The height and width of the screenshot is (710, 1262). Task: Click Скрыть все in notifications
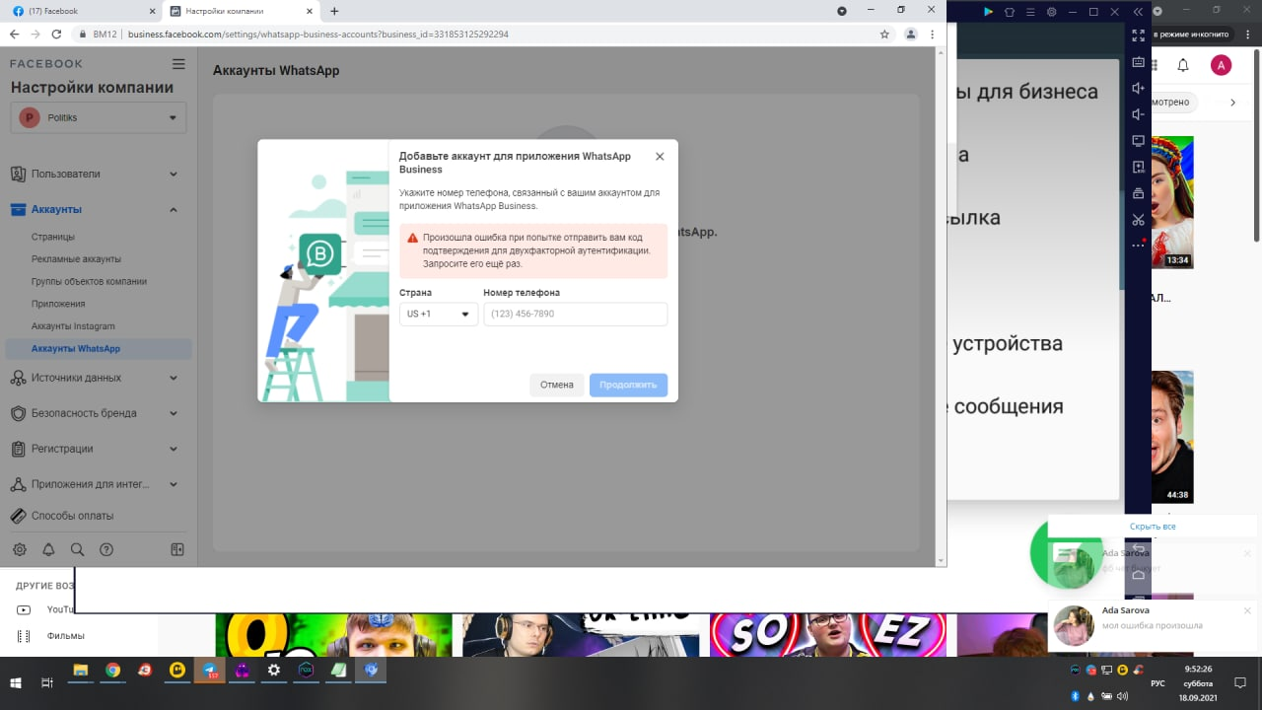tap(1153, 527)
